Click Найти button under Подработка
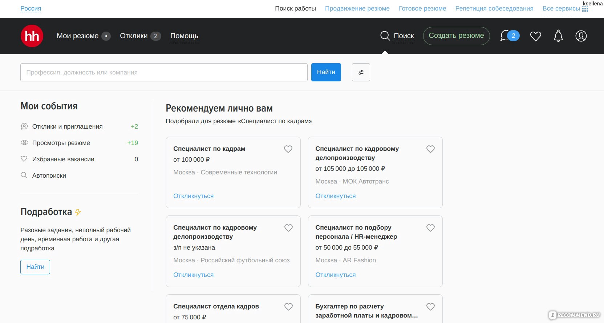This screenshot has width=604, height=323. tap(35, 267)
